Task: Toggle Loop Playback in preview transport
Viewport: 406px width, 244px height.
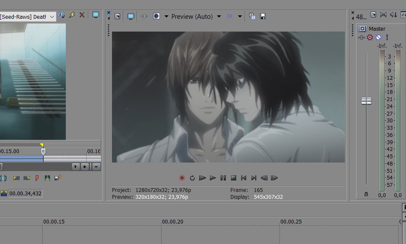Action: point(192,178)
